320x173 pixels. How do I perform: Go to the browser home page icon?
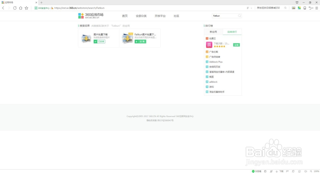(x=20, y=8)
